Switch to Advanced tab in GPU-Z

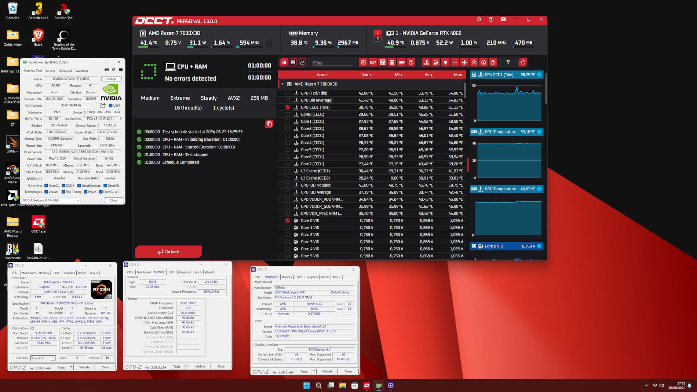click(x=65, y=71)
